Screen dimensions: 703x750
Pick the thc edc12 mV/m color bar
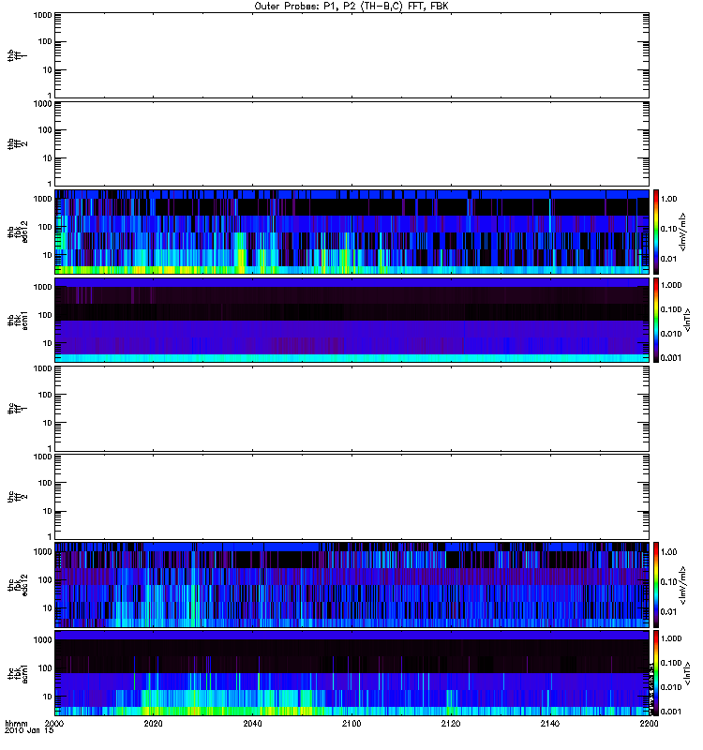tap(656, 584)
